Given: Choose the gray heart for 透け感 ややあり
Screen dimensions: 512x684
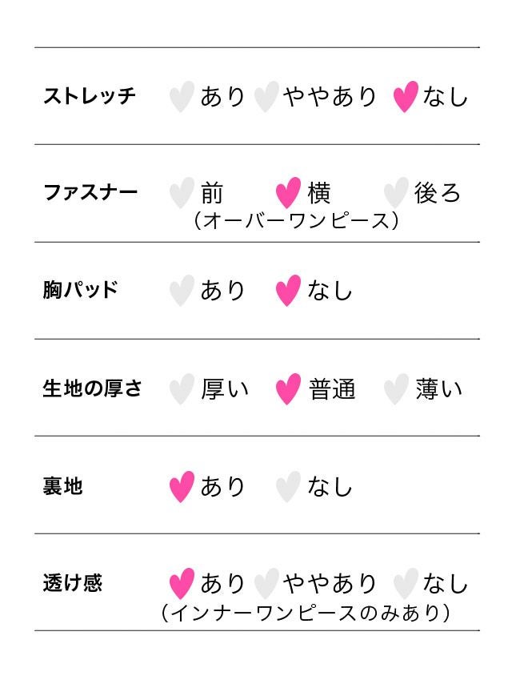Looking at the screenshot, I should click(x=266, y=583).
